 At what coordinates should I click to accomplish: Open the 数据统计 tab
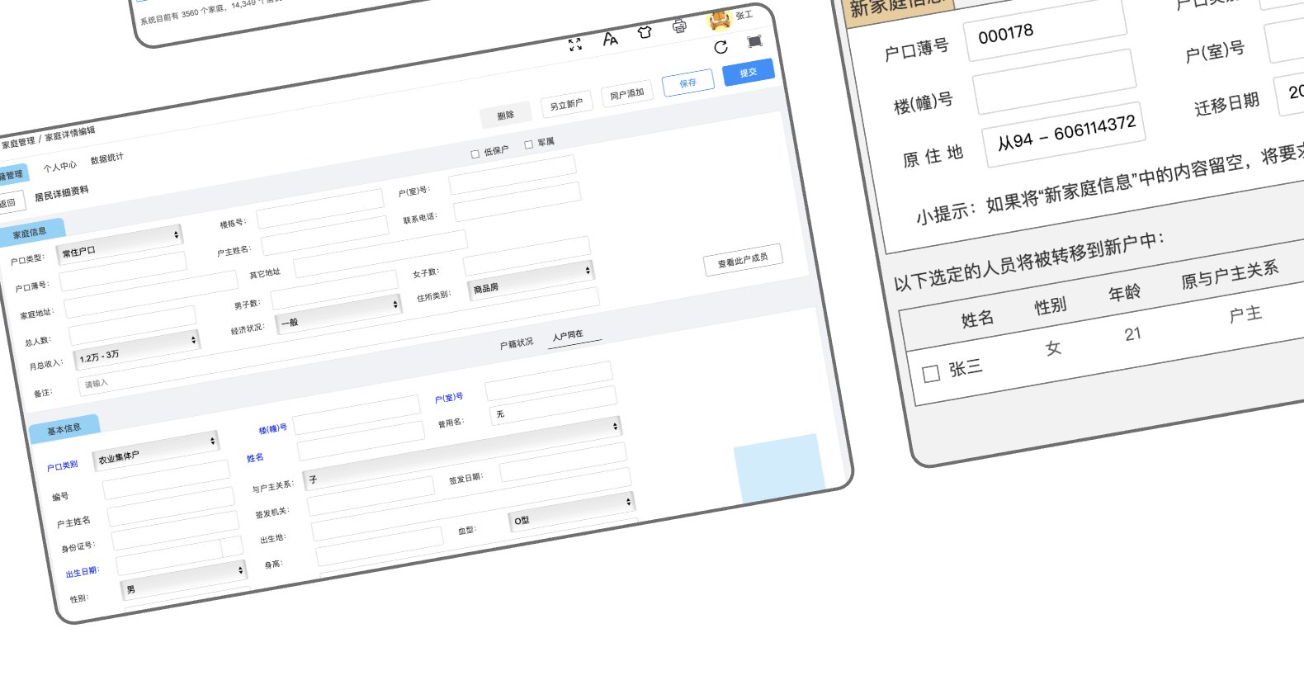(x=106, y=158)
